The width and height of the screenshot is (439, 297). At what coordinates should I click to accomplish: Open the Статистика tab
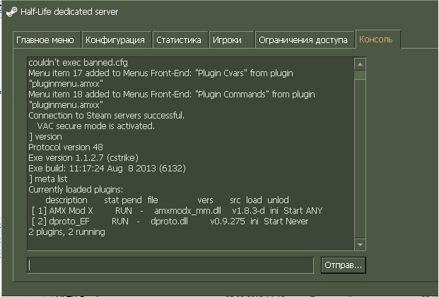tap(180, 40)
